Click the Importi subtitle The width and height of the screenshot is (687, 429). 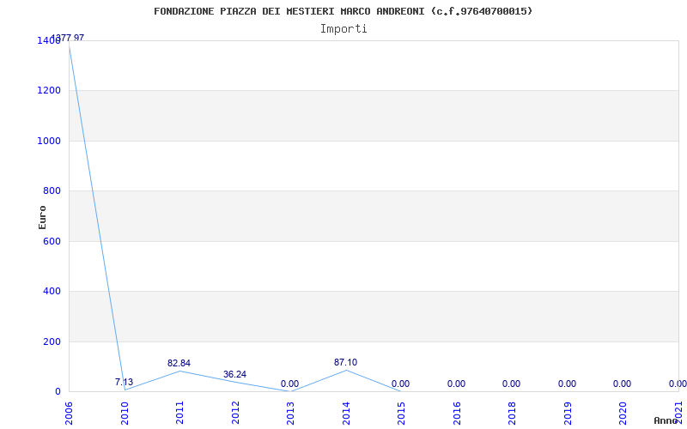(x=343, y=29)
